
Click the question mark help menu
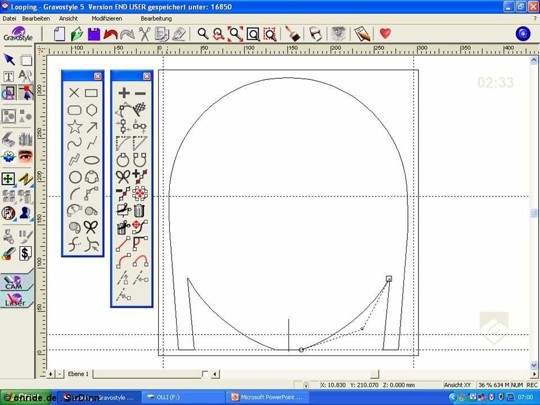[x=535, y=19]
